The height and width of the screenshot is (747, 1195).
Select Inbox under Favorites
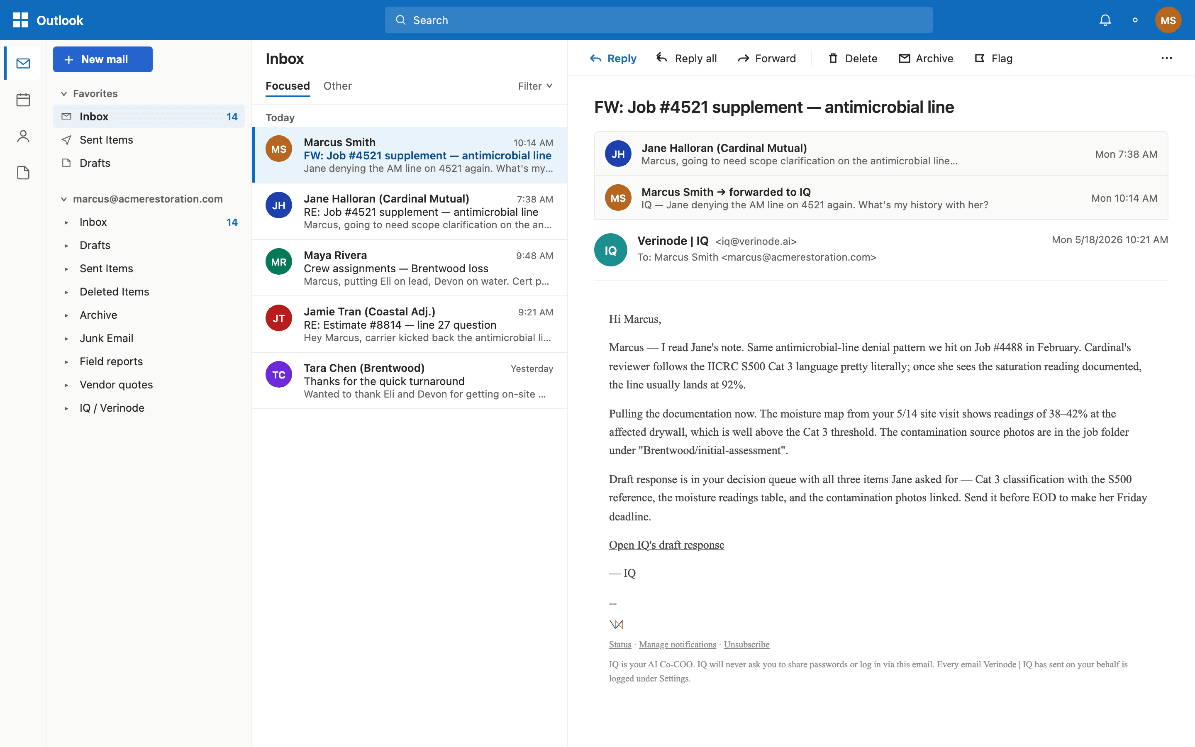[149, 117]
